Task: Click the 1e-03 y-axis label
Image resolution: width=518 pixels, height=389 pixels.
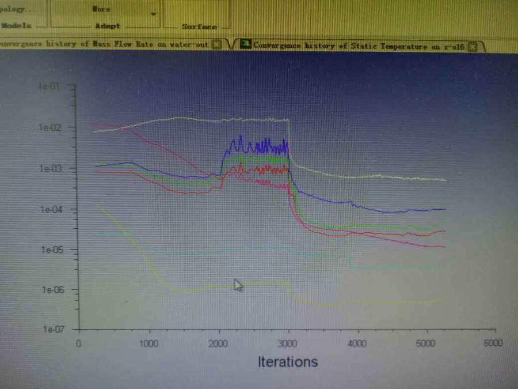Action: click(51, 168)
